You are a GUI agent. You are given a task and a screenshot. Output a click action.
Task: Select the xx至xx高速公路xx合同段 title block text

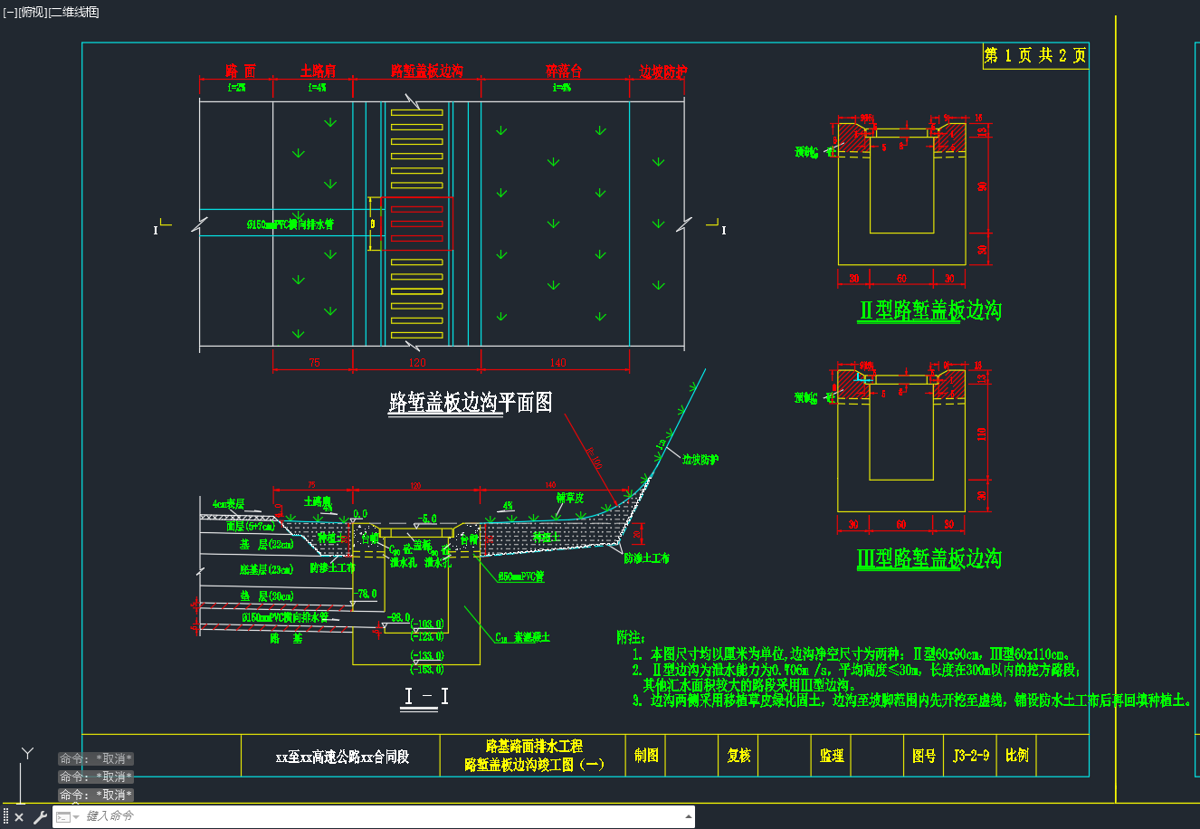tap(342, 757)
